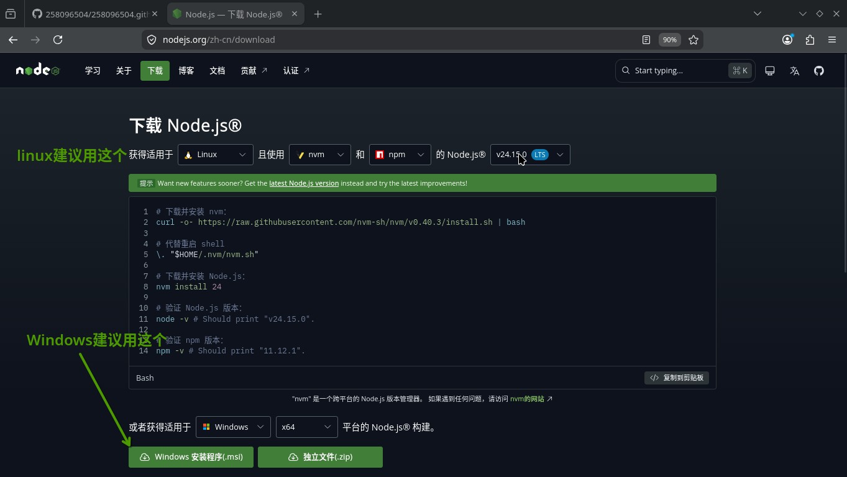Click the 'npm -v' code line
Screen dimensions: 847x477
coord(231,351)
